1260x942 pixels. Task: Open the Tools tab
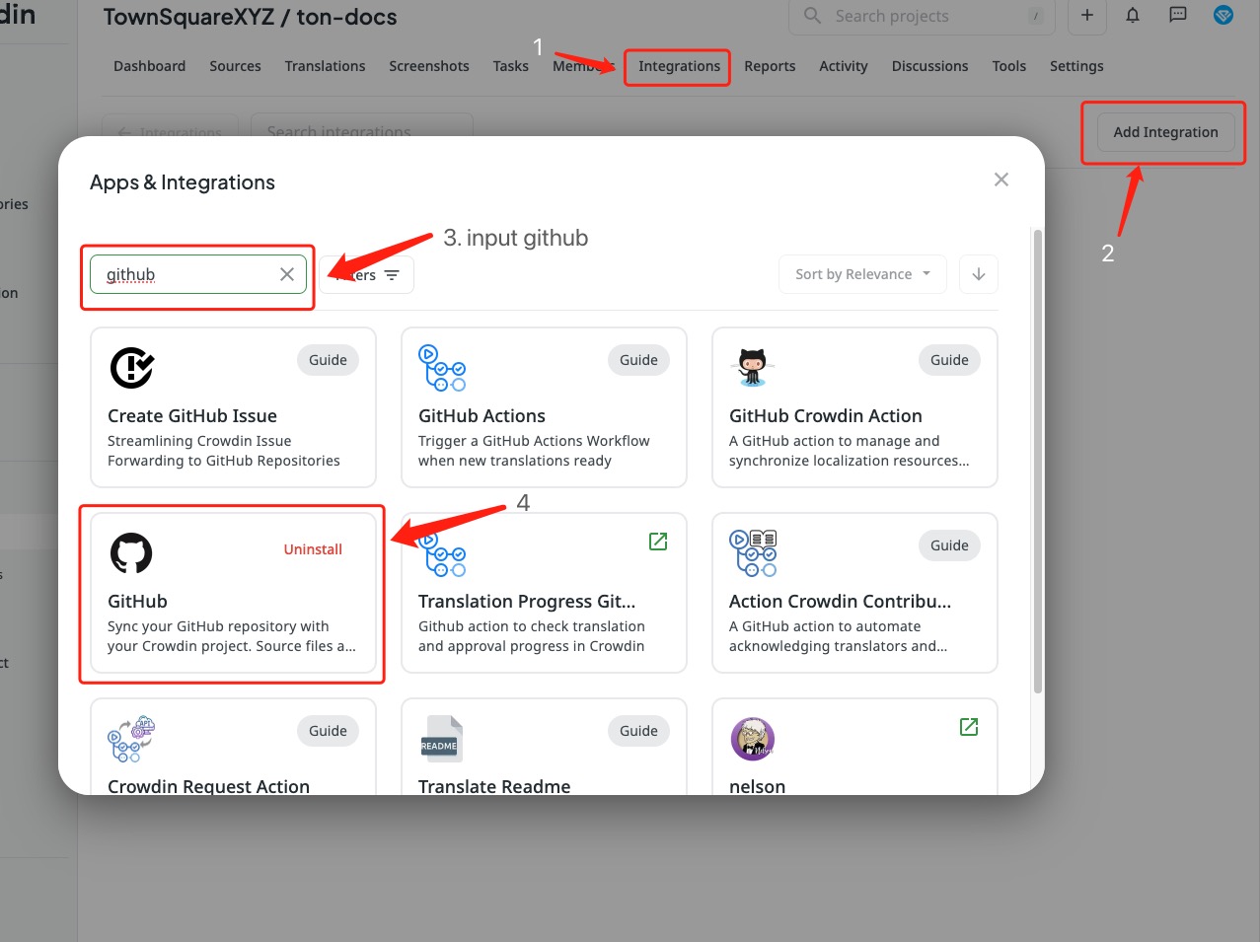click(x=1009, y=66)
